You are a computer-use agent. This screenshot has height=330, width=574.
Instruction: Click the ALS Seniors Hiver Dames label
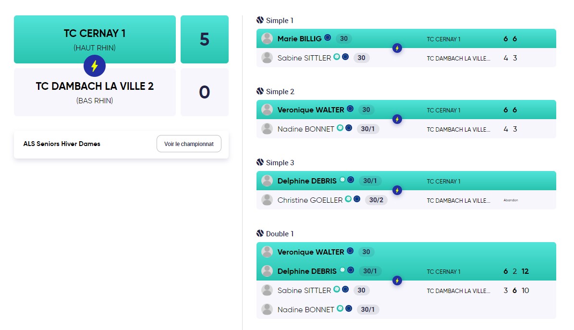[x=62, y=144]
